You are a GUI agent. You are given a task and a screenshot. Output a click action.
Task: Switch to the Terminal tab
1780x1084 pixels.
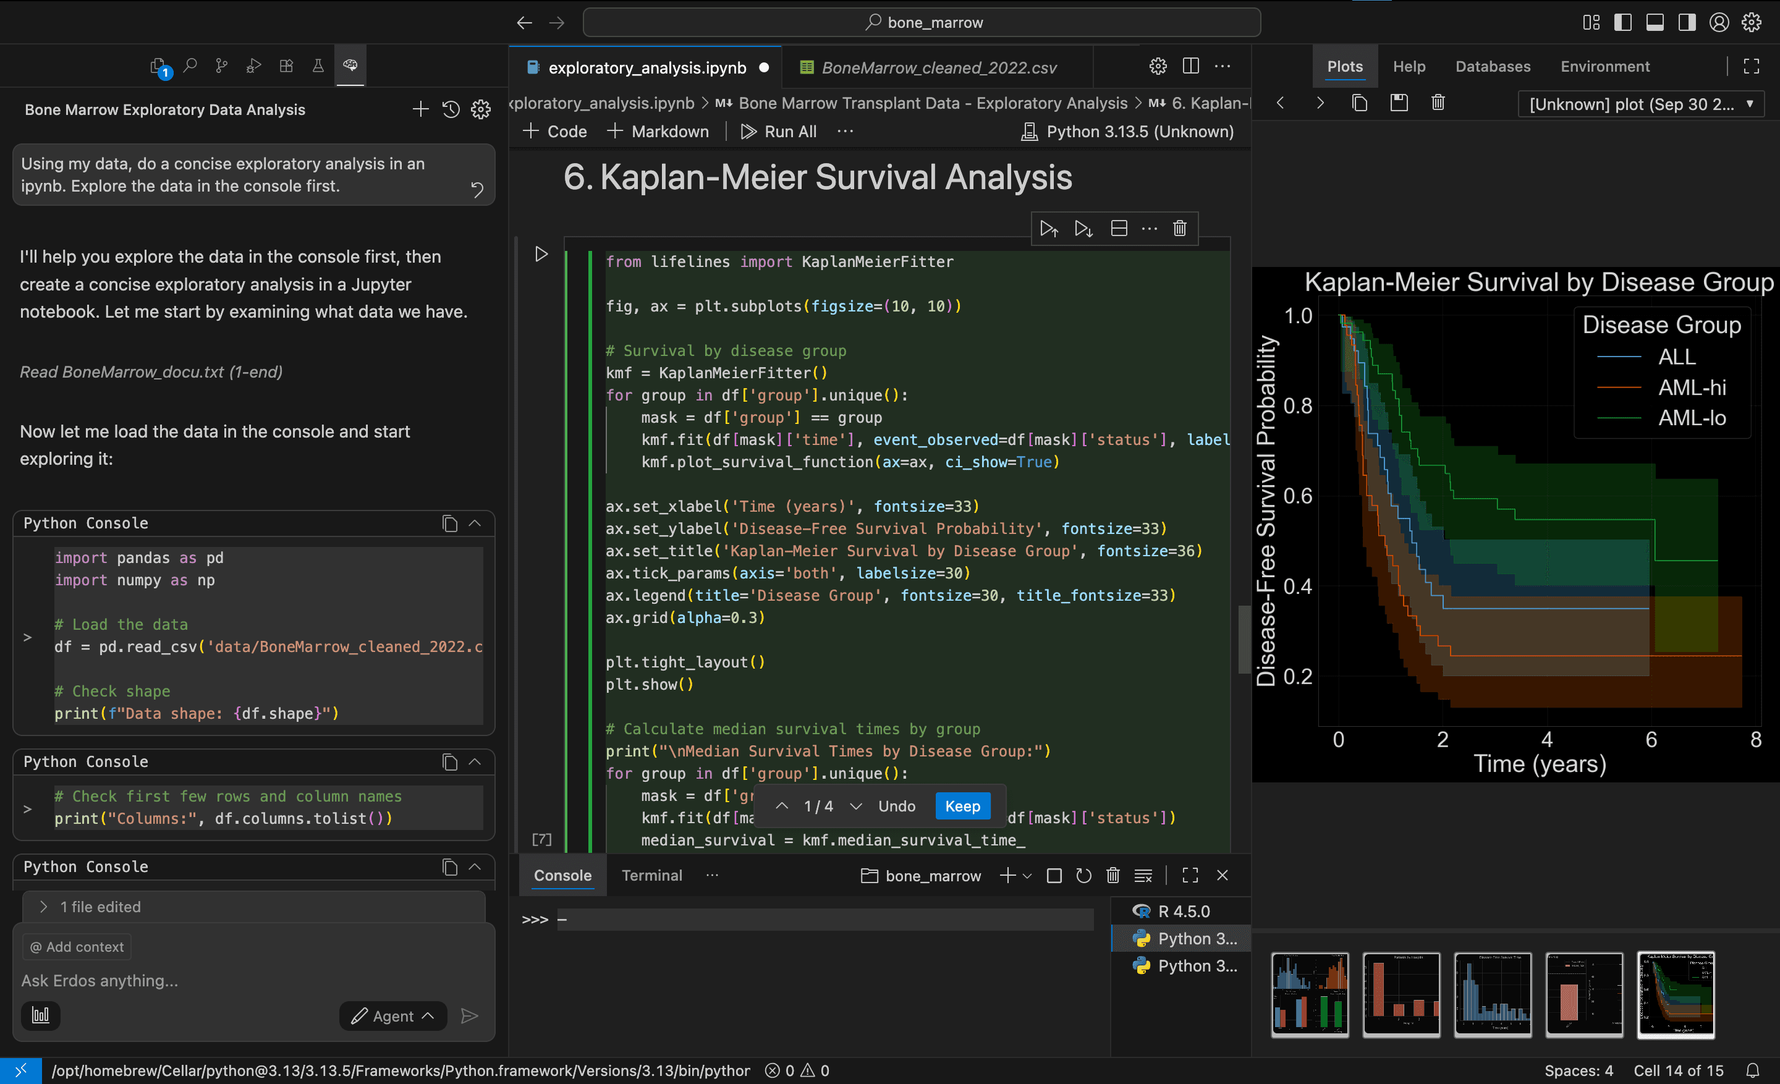click(651, 875)
